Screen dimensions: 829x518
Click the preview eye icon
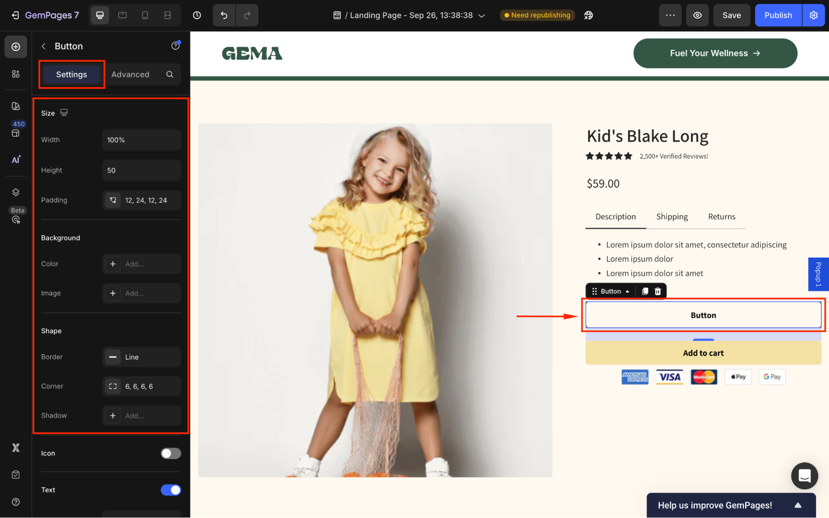698,15
